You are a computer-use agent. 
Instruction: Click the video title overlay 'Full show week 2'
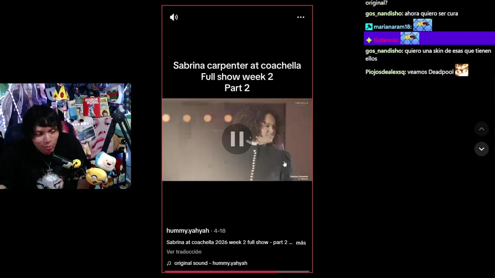click(x=237, y=76)
